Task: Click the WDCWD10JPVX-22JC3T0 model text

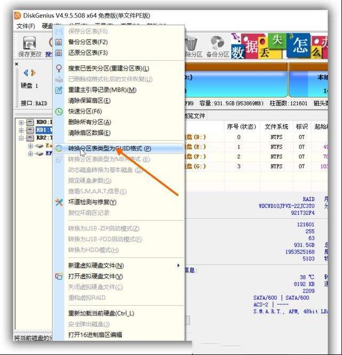Action: pos(286,206)
